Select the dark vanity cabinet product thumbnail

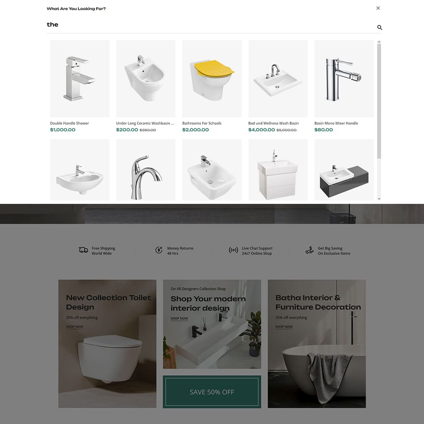click(344, 170)
